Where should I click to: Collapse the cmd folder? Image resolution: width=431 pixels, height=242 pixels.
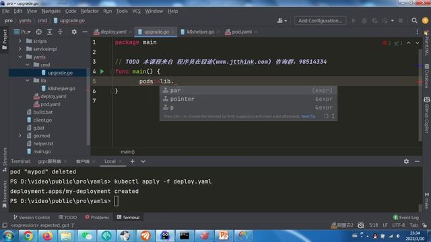(x=28, y=65)
